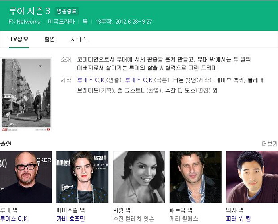Image resolution: width=278 pixels, height=224 pixels.
Task: Click the cast photo for 에이프릴 역
Action: [82, 177]
